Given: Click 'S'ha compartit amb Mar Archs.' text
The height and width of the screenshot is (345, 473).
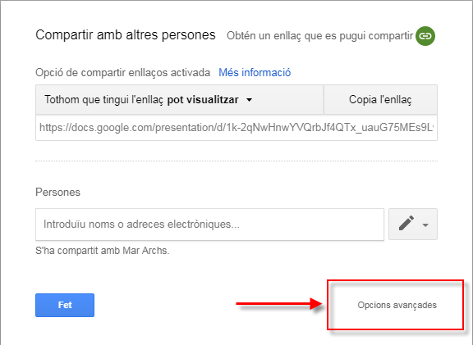Looking at the screenshot, I should click(x=103, y=251).
